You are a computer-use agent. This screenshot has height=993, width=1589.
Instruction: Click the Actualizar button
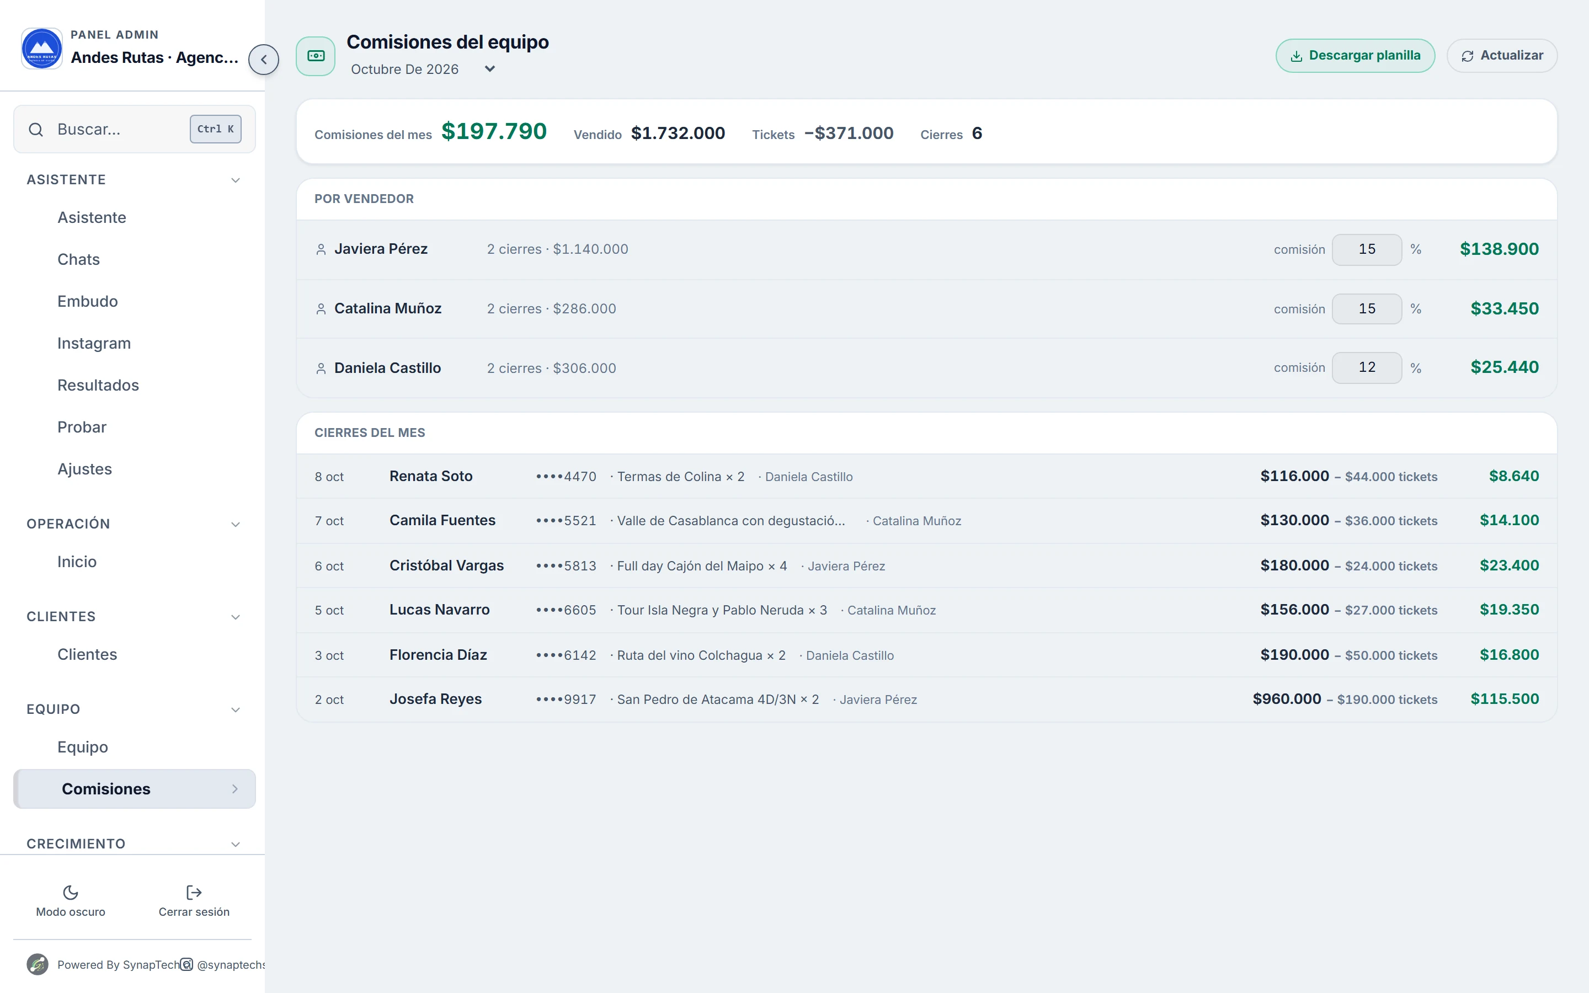point(1502,56)
